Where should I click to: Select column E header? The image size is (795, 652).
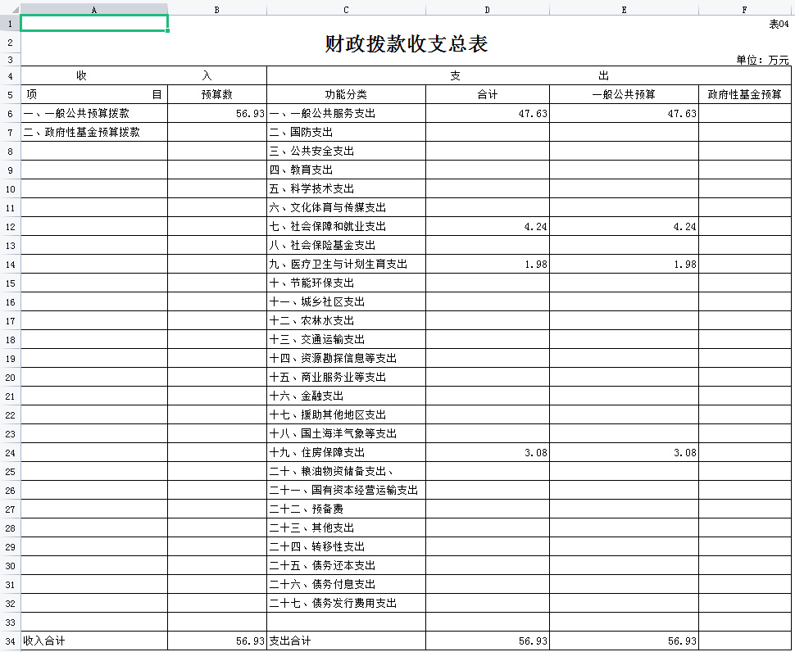tap(625, 10)
